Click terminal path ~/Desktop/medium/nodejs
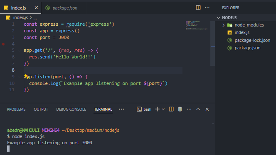Image resolution: width=276 pixels, height=155 pixels. point(91,130)
